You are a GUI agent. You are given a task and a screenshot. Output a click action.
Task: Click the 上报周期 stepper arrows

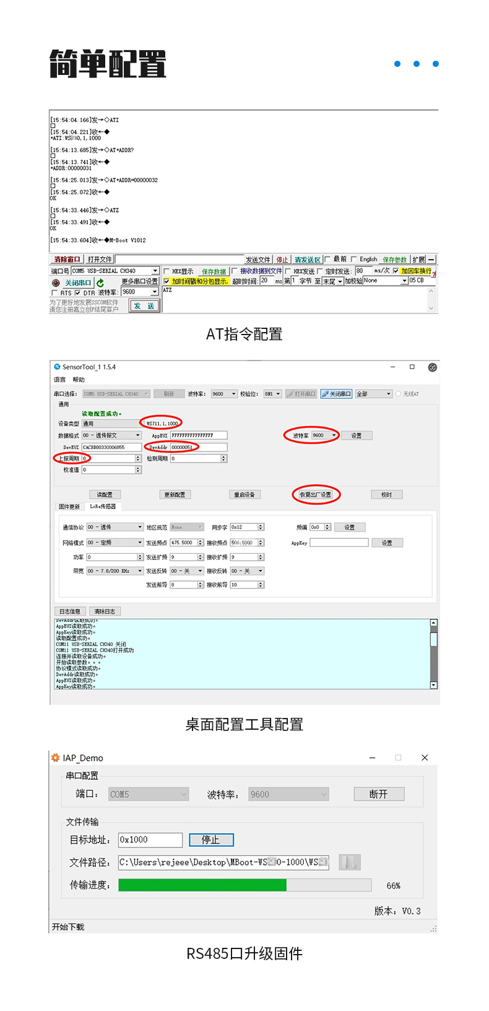tap(138, 458)
